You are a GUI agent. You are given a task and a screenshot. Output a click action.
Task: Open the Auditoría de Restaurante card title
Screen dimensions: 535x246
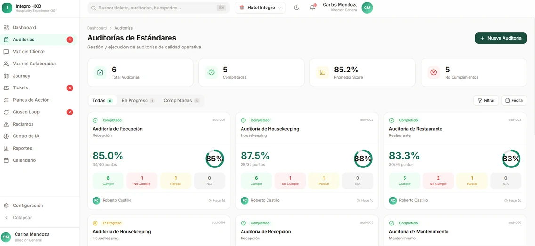tap(415, 129)
